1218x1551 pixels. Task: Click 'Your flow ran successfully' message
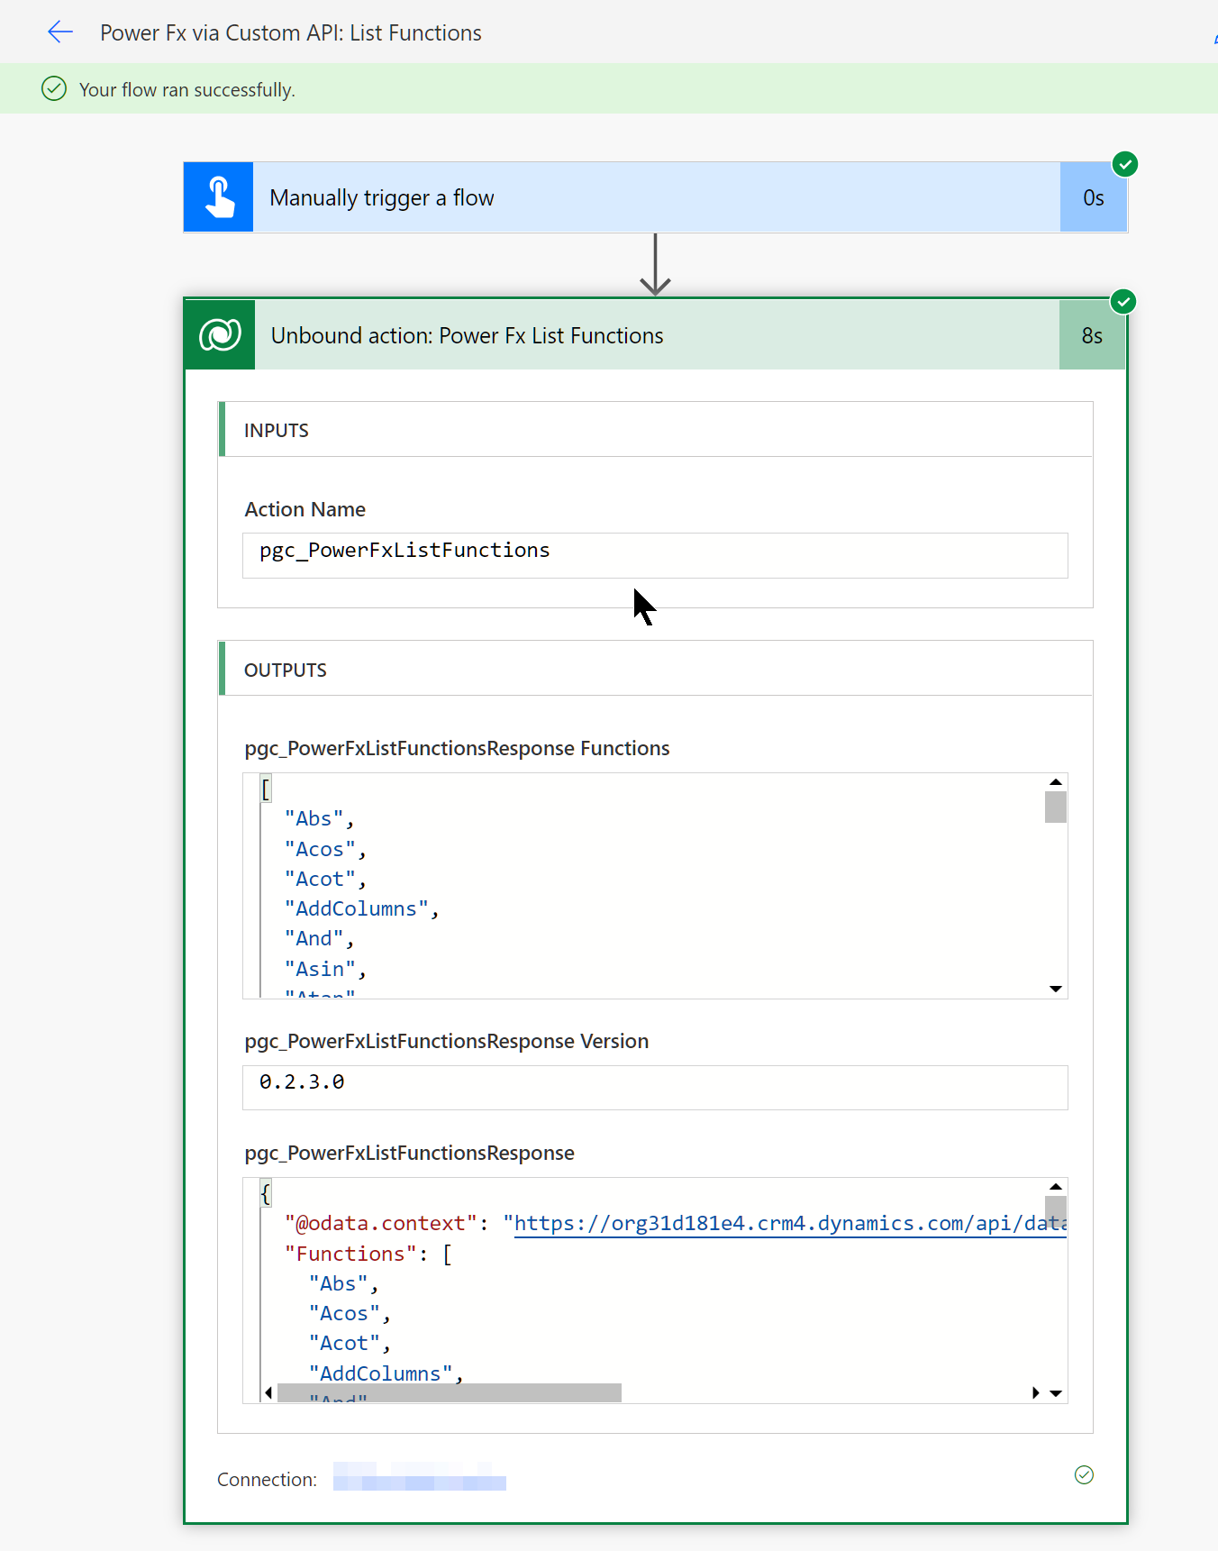click(187, 89)
